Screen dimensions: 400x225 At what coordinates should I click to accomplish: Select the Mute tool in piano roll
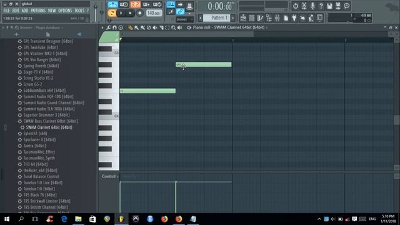coord(155,27)
